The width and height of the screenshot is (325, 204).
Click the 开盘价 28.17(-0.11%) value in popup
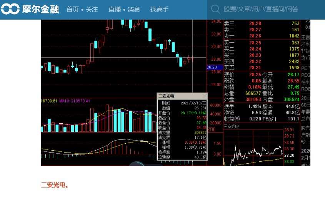click(x=193, y=113)
